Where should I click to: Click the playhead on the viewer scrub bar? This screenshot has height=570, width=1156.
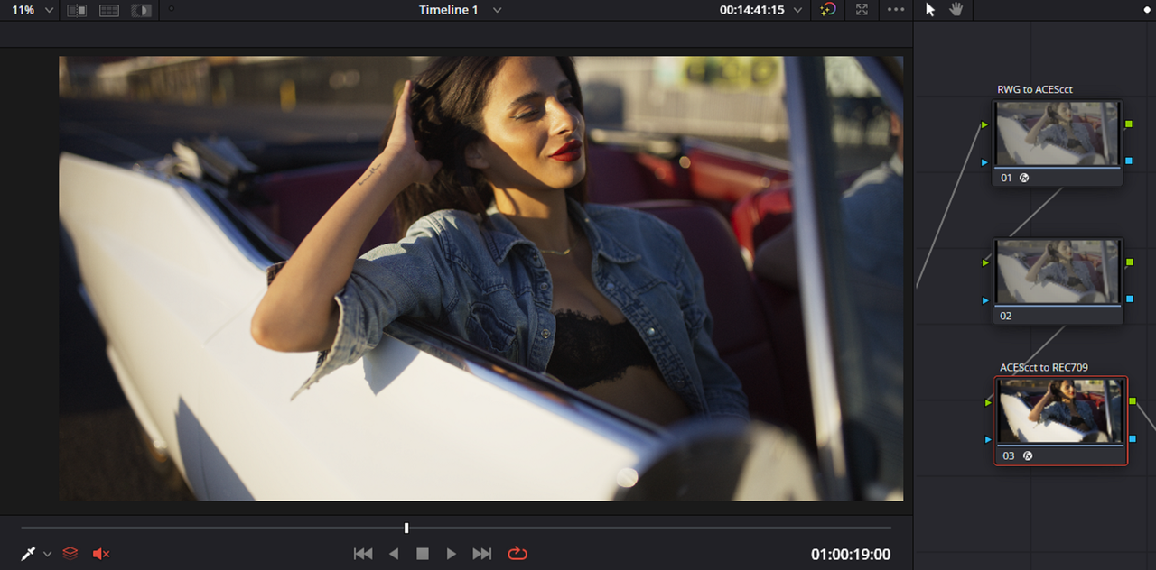coord(406,528)
